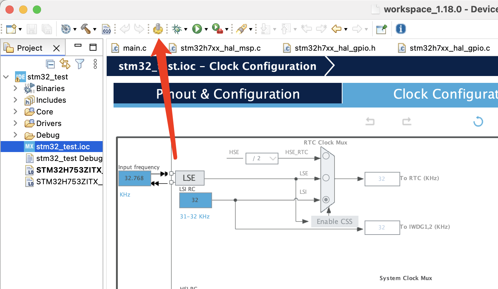Switch to stm32h7xx_hal_msp.c tab

pos(215,48)
